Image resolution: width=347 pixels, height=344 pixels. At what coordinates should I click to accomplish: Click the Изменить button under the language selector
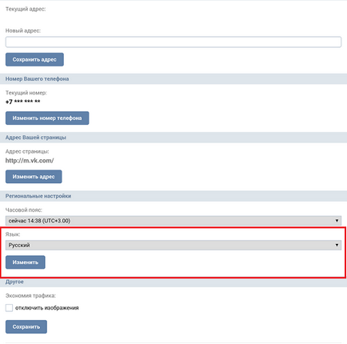click(26, 262)
